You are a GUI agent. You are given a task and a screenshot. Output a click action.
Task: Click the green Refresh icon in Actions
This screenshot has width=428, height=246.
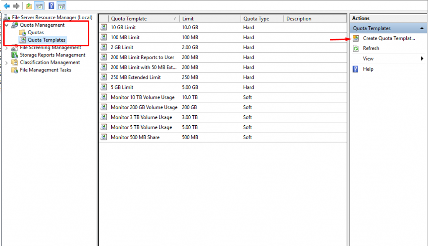tap(356, 48)
